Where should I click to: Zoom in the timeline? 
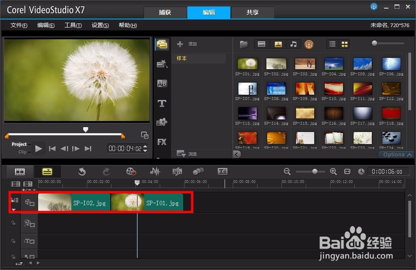coord(334,172)
